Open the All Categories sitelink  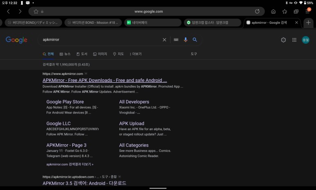134,145
